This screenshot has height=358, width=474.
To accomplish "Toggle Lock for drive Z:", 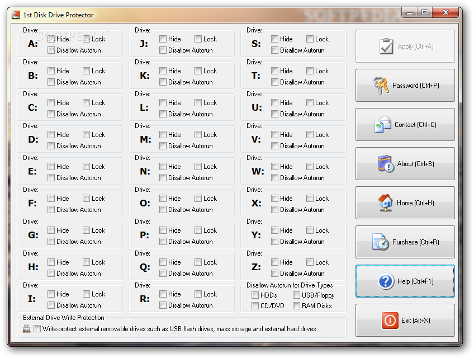I will point(310,262).
